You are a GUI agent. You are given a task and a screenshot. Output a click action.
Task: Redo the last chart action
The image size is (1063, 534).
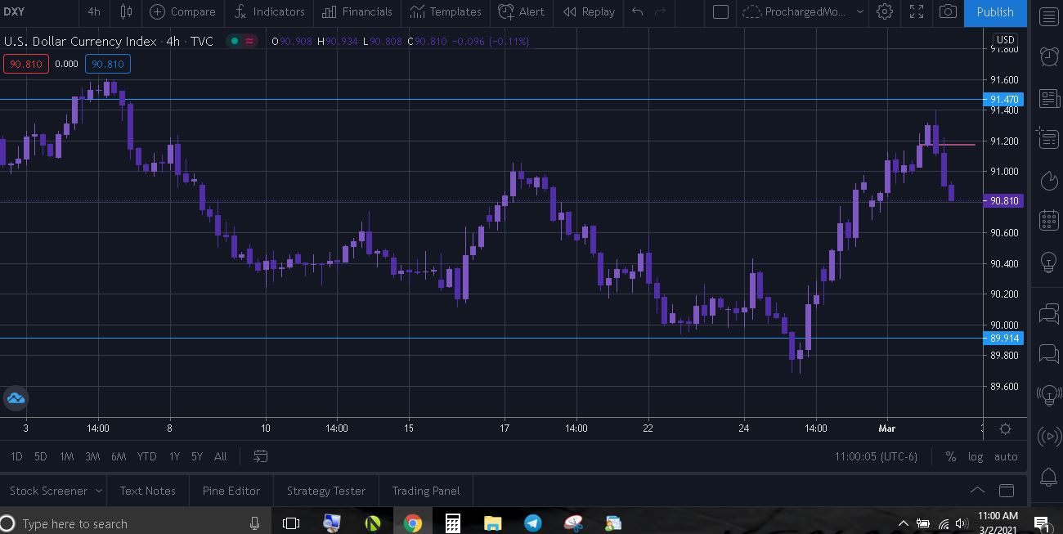click(x=661, y=11)
